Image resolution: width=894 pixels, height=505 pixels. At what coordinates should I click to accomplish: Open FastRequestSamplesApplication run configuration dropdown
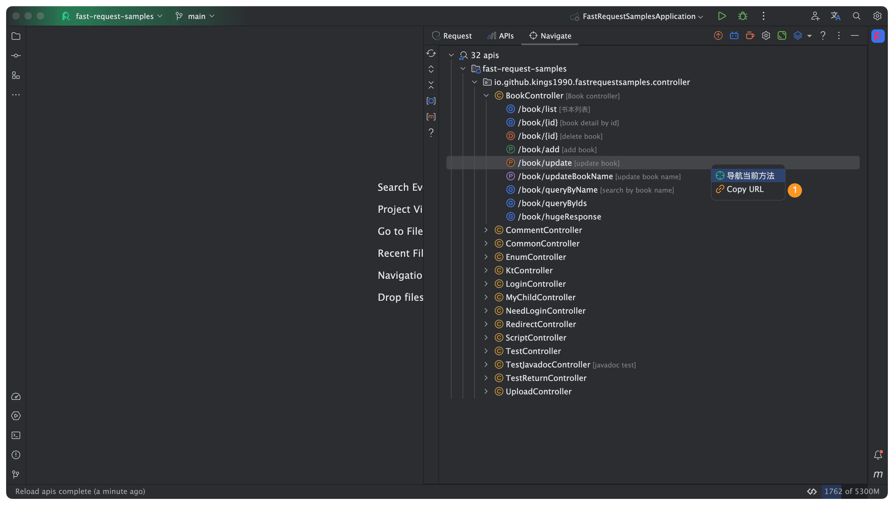point(639,16)
